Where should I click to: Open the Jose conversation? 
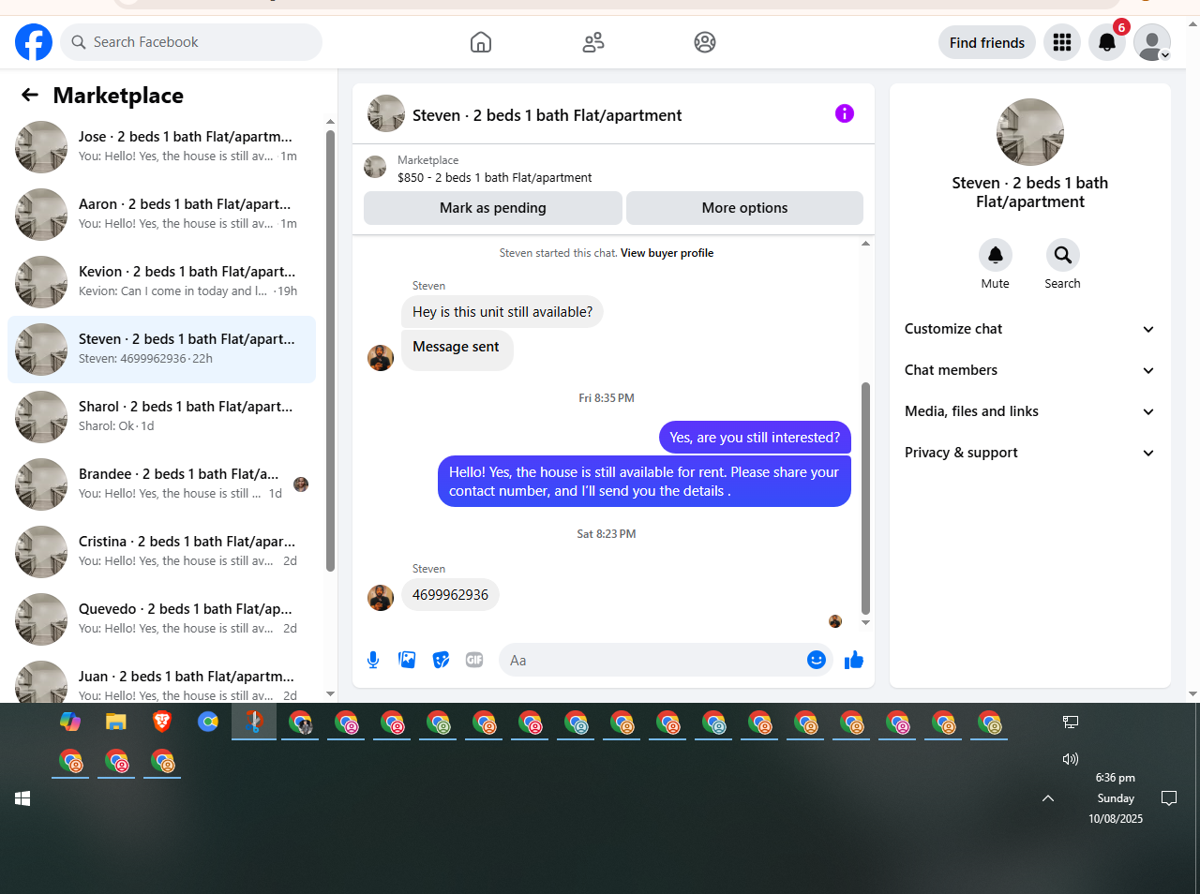[161, 147]
